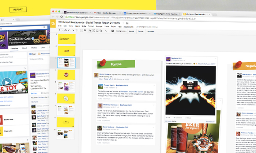
Task: Reload the page in Chrome
Action: click(x=61, y=17)
